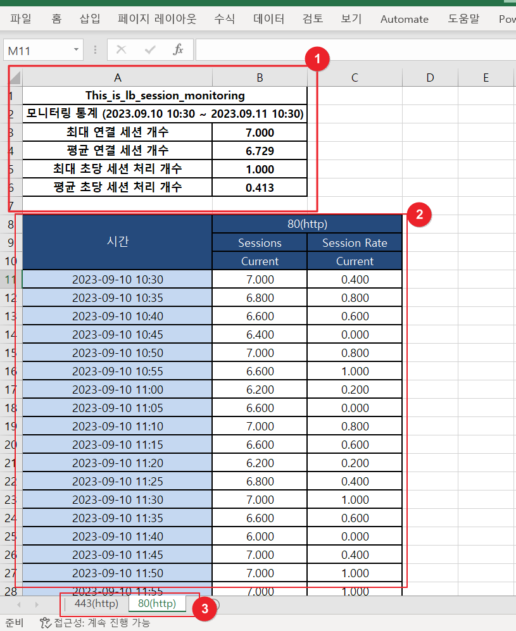Open the 수식 ribbon tab
516x631 pixels.
224,19
